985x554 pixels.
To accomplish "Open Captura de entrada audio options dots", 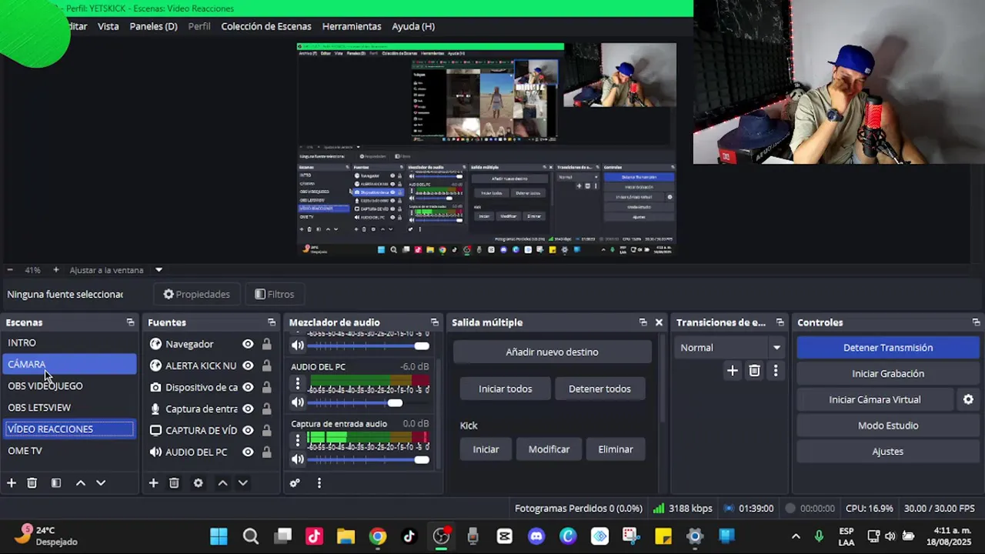I will pyautogui.click(x=297, y=440).
